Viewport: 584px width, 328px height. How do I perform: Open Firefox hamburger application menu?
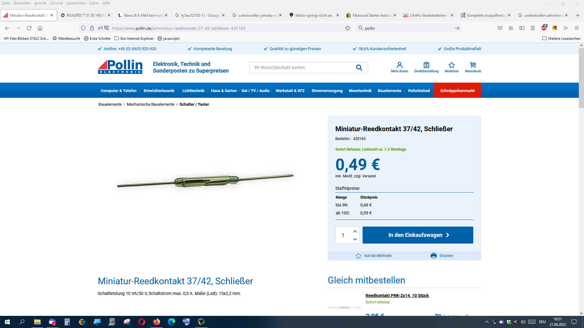[x=576, y=28]
